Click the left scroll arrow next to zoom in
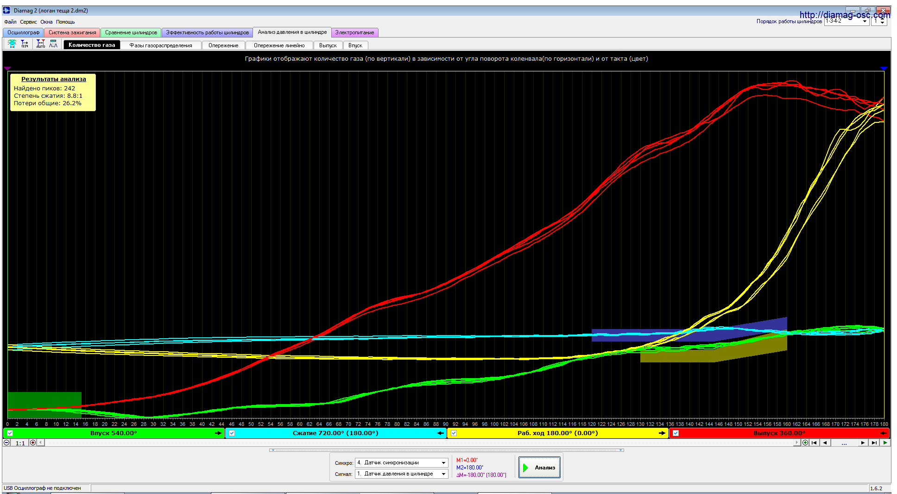Image resolution: width=897 pixels, height=494 pixels. 41,443
